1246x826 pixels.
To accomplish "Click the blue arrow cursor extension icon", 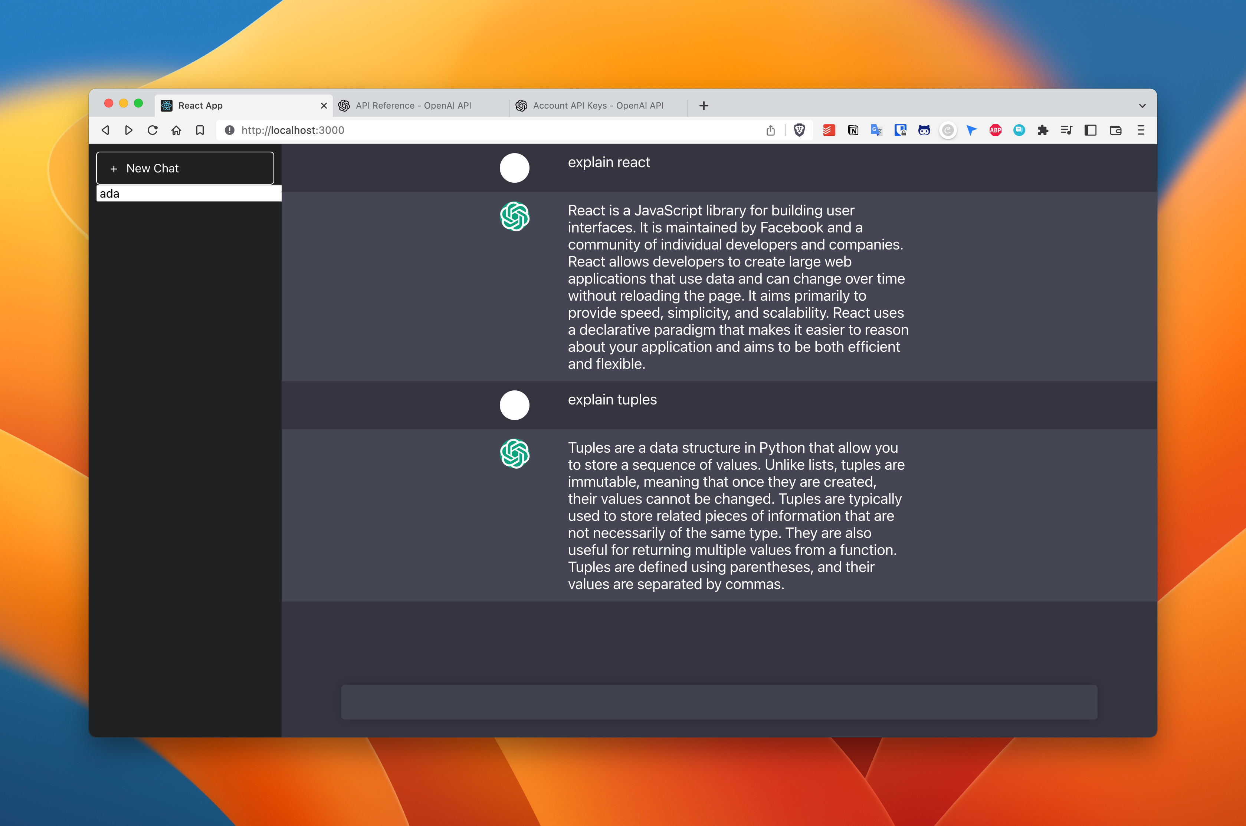I will 971,130.
